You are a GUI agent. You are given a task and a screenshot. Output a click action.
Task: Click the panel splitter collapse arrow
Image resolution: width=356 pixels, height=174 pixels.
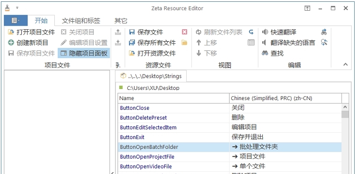coord(113,173)
